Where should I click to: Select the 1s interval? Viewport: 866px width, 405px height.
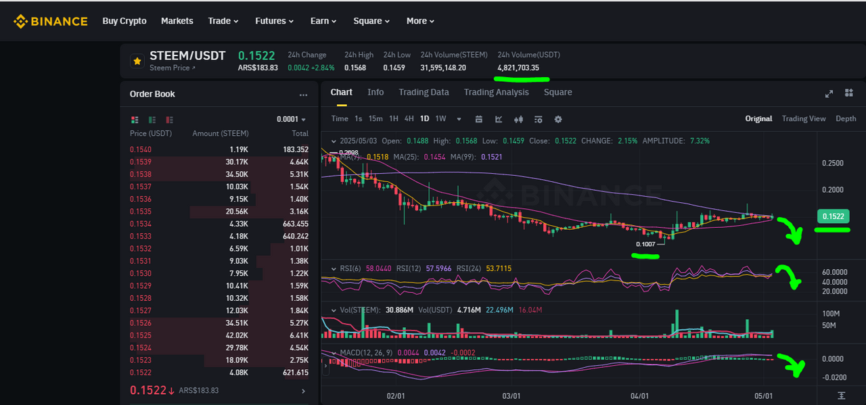pos(359,119)
